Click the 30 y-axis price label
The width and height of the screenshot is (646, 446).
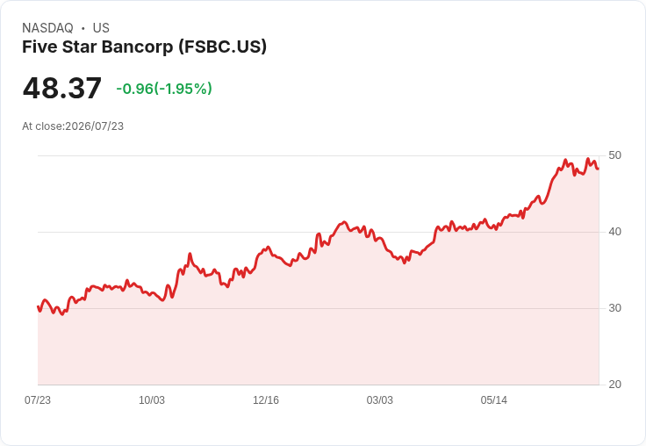[x=614, y=308]
